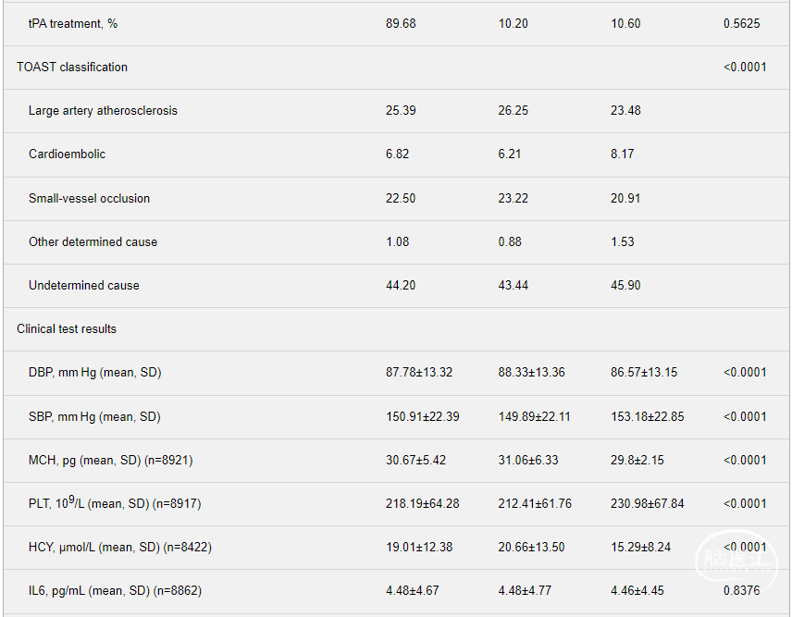Click the MCH pg row label
Screen dimensions: 792x617
point(110,460)
